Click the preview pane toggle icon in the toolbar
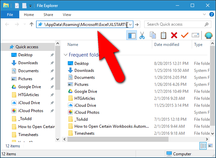Viewport: 216px width, 158px height. click(x=132, y=35)
